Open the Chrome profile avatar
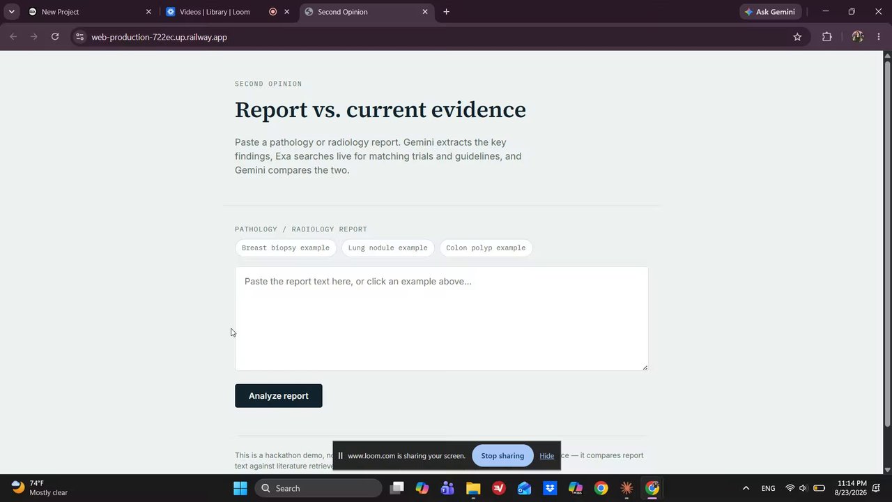The image size is (892, 502). coord(858,37)
